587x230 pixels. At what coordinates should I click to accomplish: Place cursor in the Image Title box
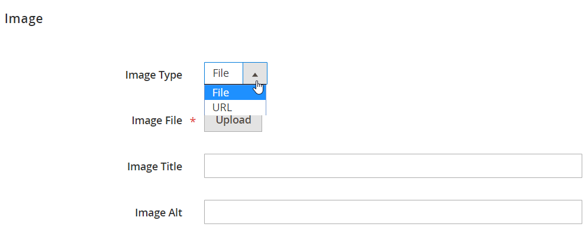[x=393, y=166]
